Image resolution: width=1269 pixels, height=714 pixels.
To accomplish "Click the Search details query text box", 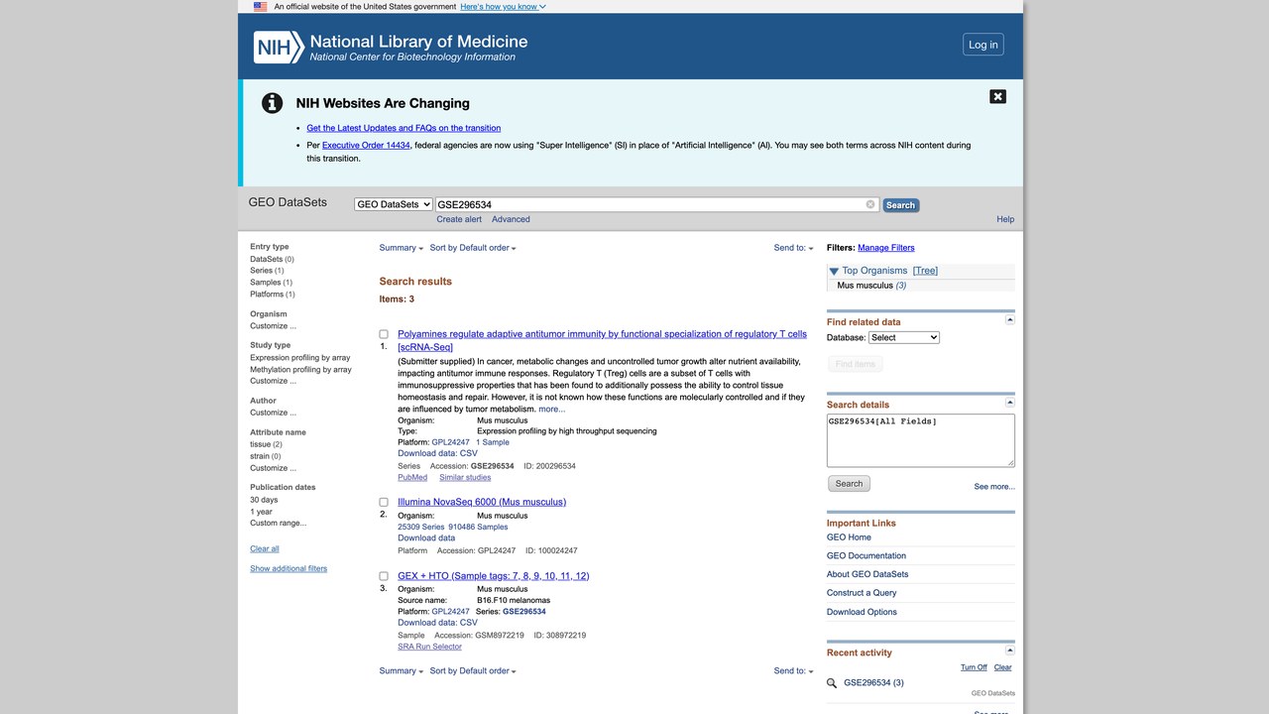I will pos(921,440).
